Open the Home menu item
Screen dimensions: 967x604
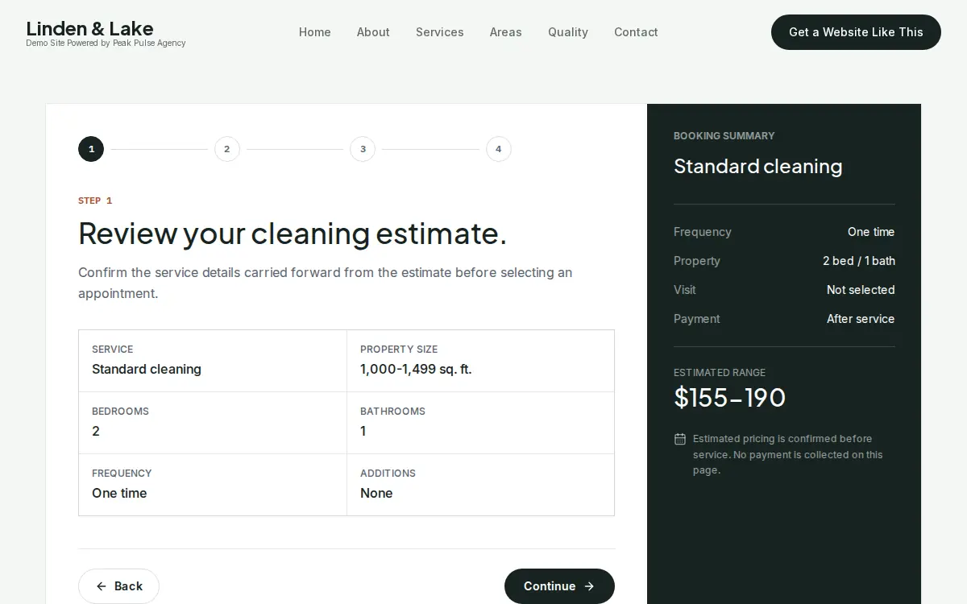(x=315, y=32)
